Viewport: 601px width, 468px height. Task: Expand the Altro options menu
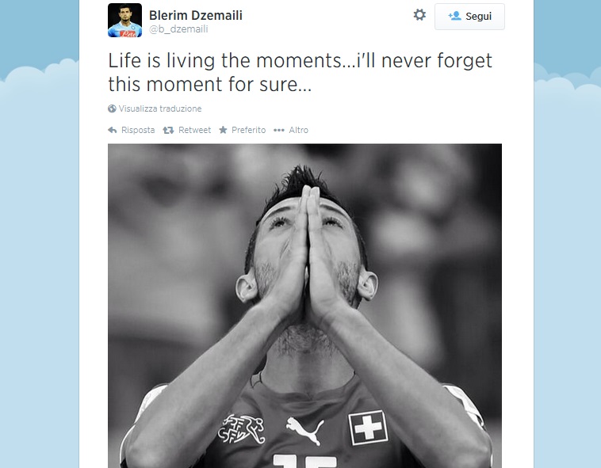pos(298,130)
